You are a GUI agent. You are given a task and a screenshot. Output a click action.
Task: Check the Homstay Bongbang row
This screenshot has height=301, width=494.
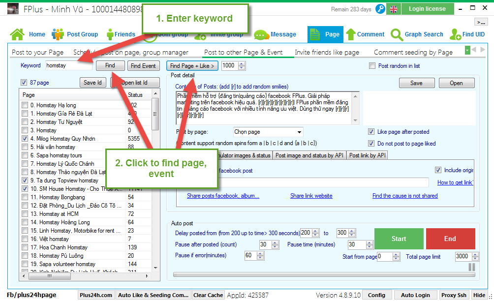(25, 197)
